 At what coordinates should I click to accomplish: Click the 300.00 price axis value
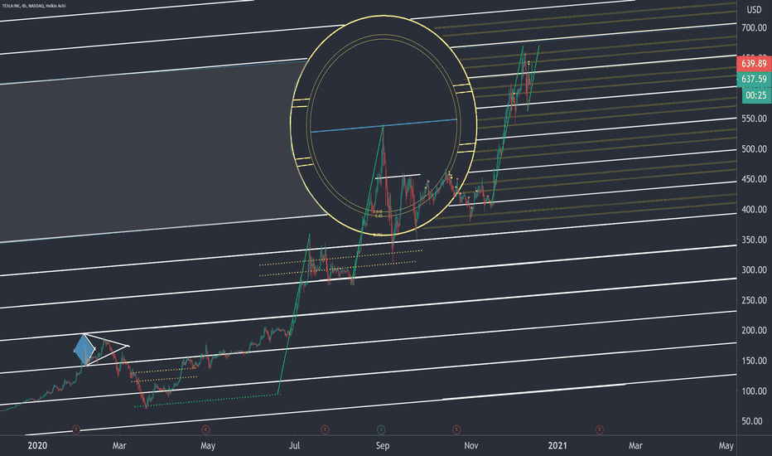tap(755, 270)
